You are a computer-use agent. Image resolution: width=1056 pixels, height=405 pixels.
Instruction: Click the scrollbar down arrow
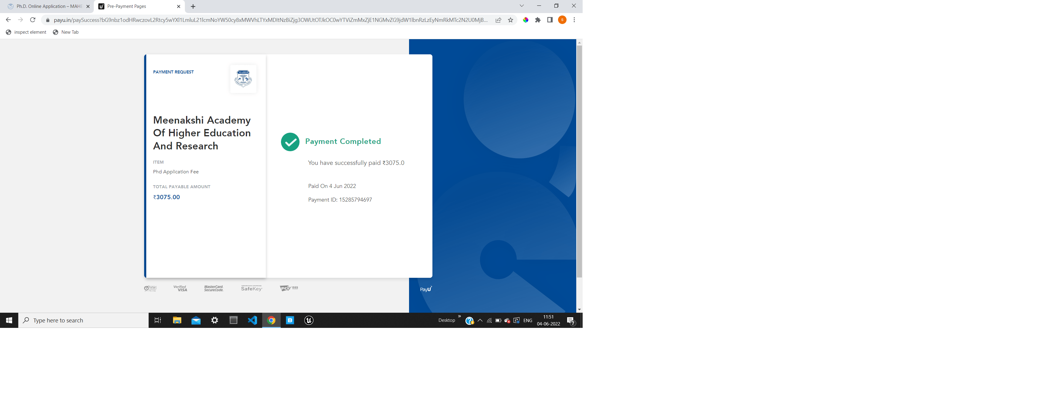579,309
